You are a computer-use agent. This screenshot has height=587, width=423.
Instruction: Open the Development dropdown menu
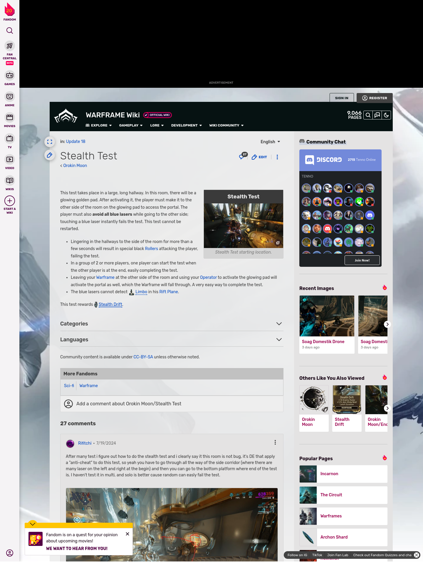pyautogui.click(x=187, y=125)
